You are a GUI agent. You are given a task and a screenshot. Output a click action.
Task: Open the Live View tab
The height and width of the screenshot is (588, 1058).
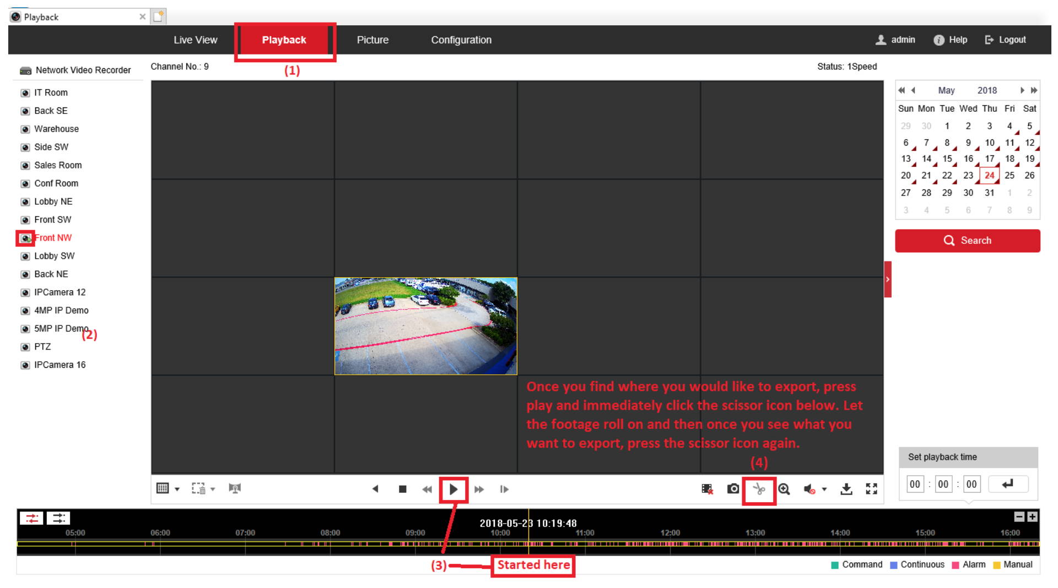tap(196, 40)
